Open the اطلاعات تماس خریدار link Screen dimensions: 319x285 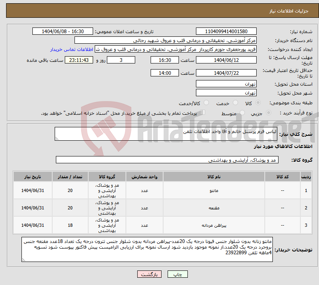tap(72, 49)
